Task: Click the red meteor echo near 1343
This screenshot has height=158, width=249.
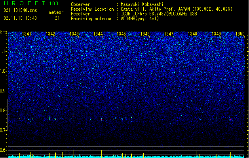Action: coord(74,116)
